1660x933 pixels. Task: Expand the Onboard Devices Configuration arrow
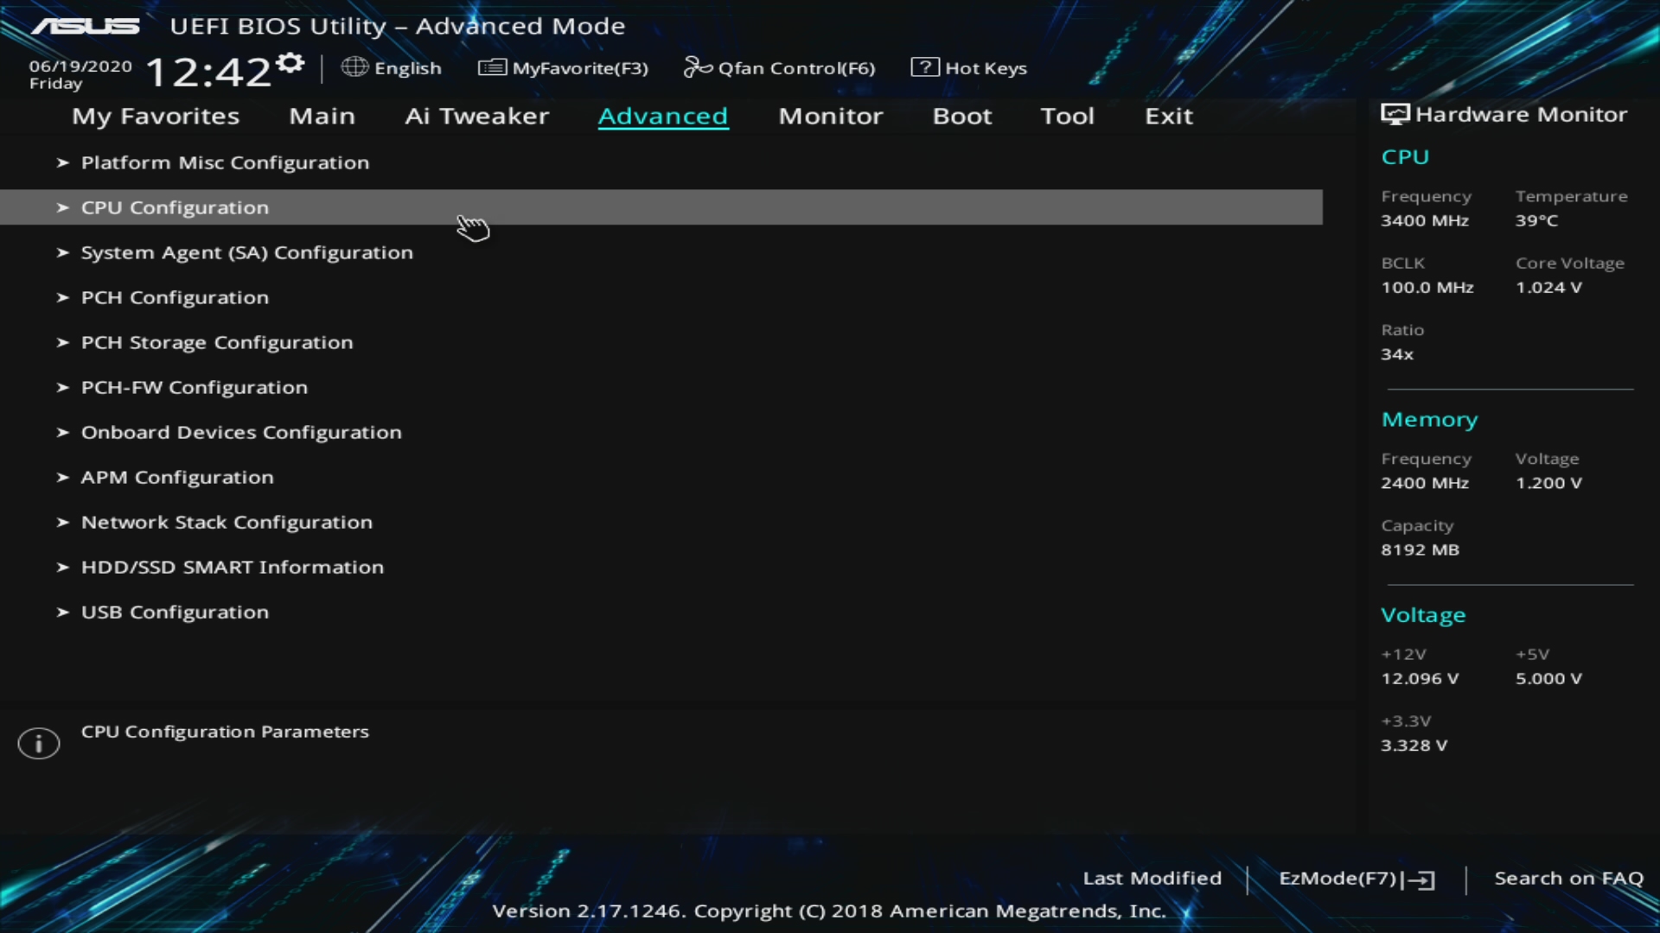[x=62, y=432]
